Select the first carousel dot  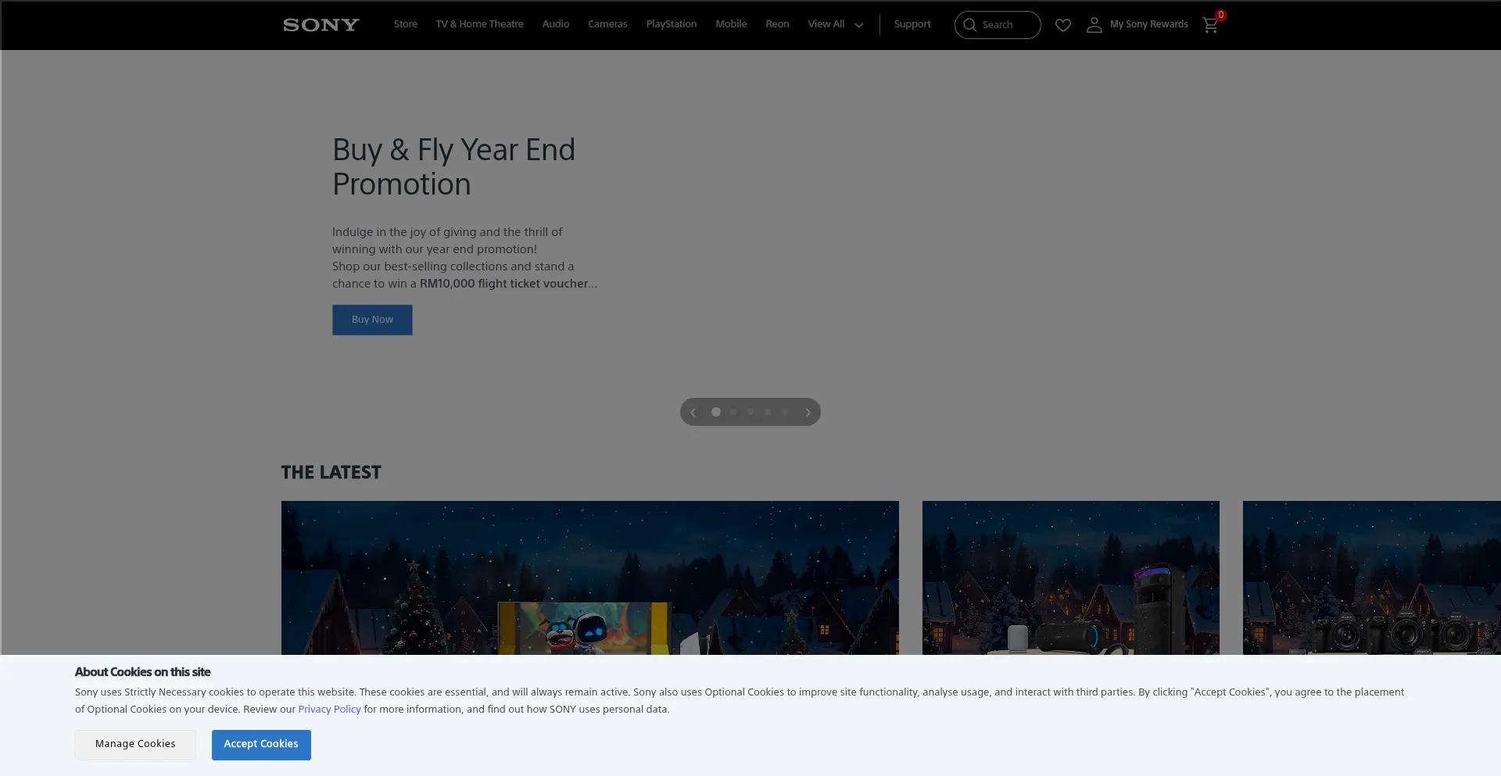pos(715,412)
